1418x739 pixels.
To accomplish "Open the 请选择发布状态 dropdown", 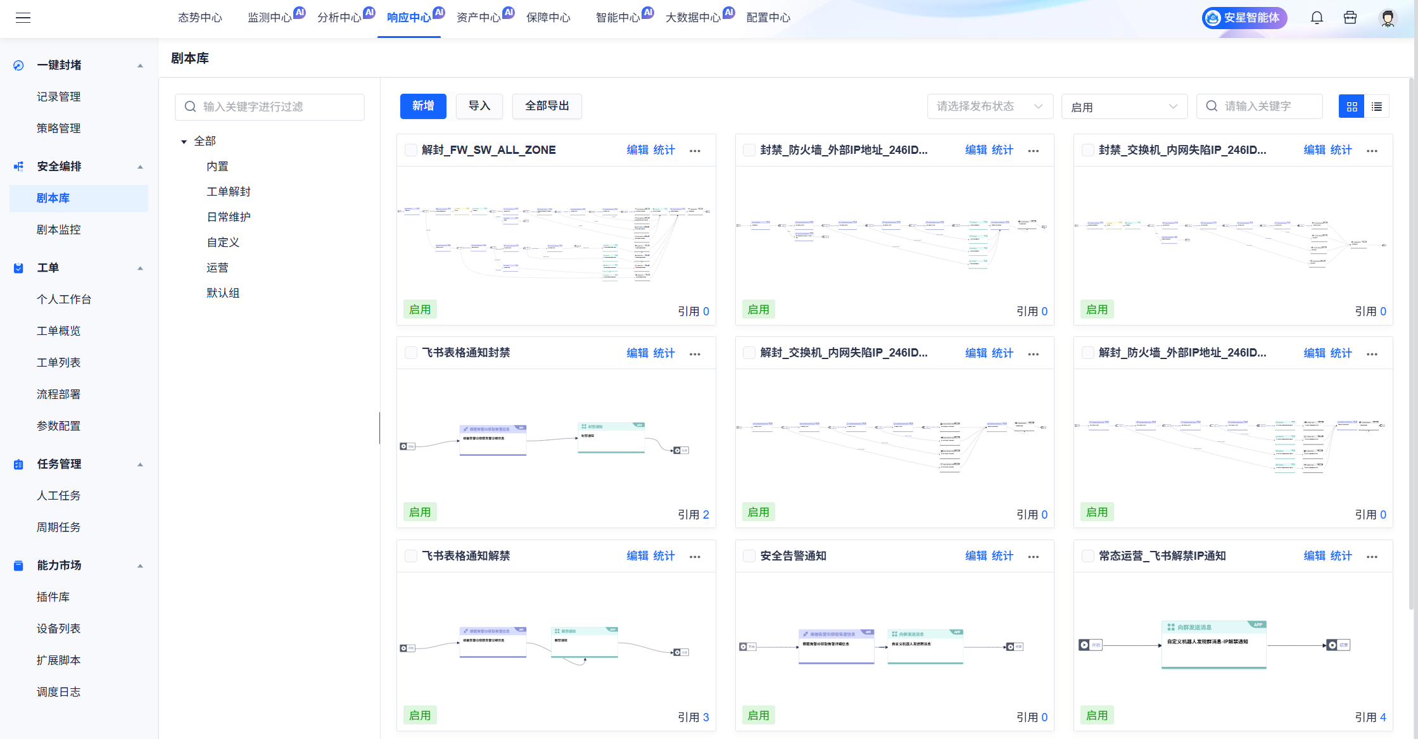I will click(x=990, y=106).
